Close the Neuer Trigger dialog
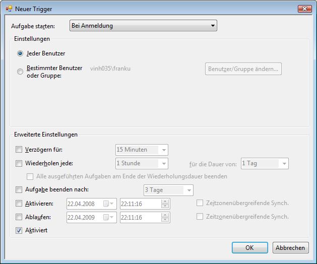 [x=305, y=9]
